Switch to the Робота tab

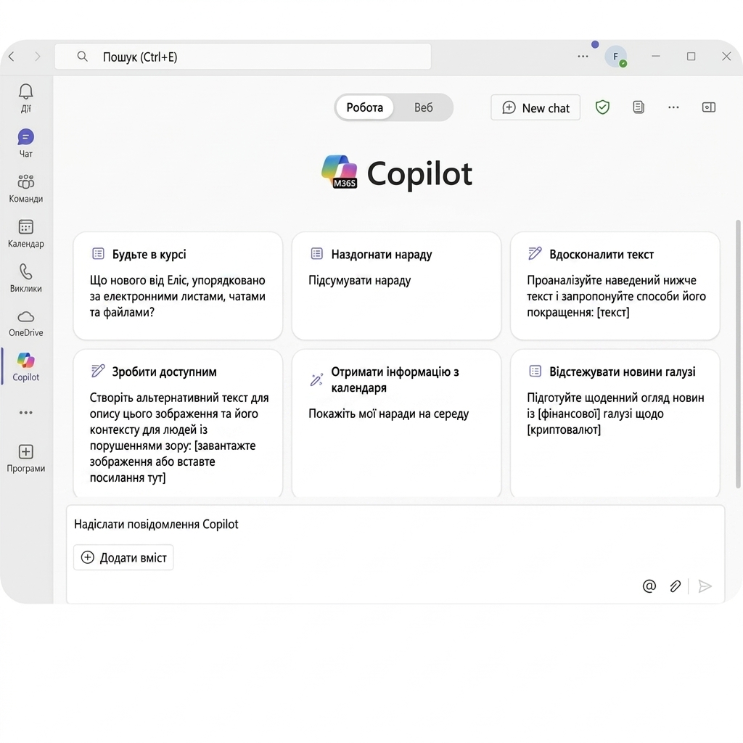364,107
